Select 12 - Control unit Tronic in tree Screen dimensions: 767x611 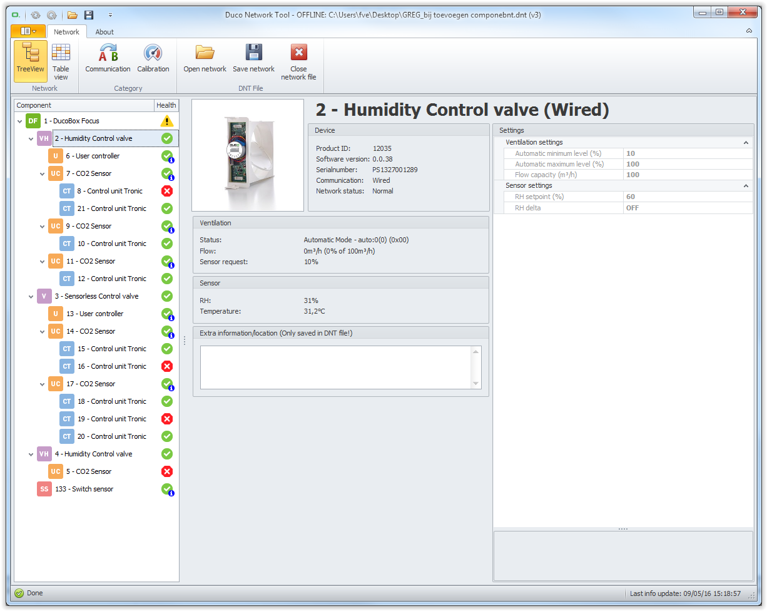click(x=112, y=279)
